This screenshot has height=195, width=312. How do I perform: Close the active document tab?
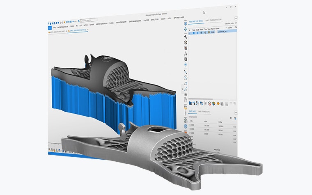point(87,30)
